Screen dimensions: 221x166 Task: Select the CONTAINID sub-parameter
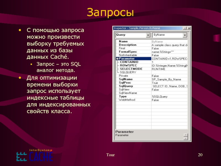(x=152, y=62)
